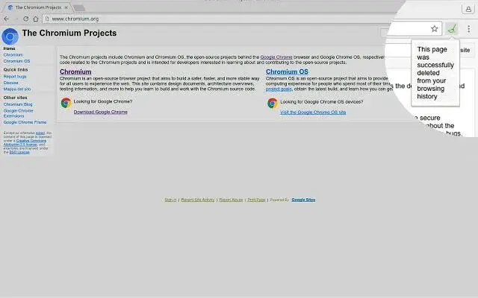
Task: Open Google Chrome Frame link
Action: pos(25,122)
